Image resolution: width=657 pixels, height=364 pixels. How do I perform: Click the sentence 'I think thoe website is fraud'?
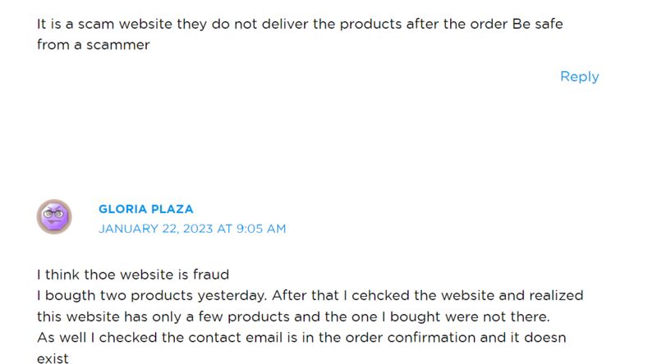pyautogui.click(x=133, y=275)
